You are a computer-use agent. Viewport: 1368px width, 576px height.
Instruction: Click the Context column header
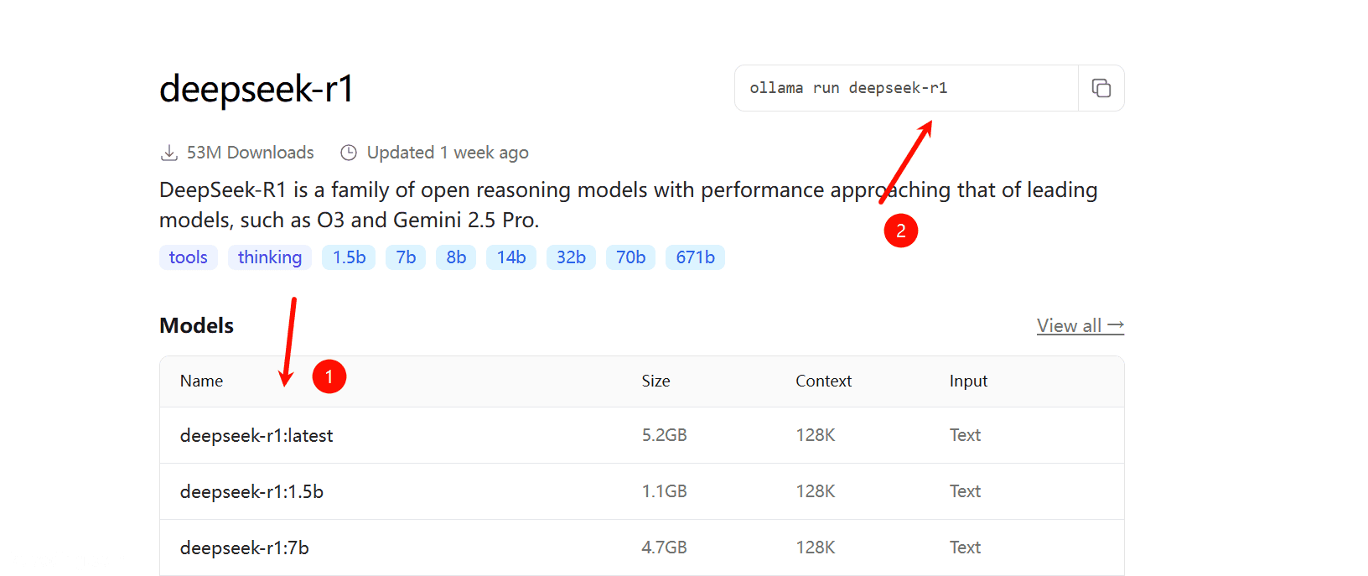(823, 381)
